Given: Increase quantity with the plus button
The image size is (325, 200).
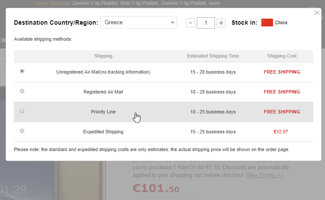Looking at the screenshot, I should (221, 23).
